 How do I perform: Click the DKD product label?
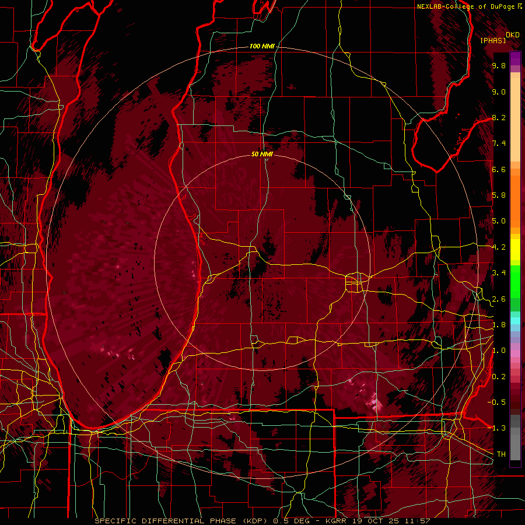(x=513, y=35)
